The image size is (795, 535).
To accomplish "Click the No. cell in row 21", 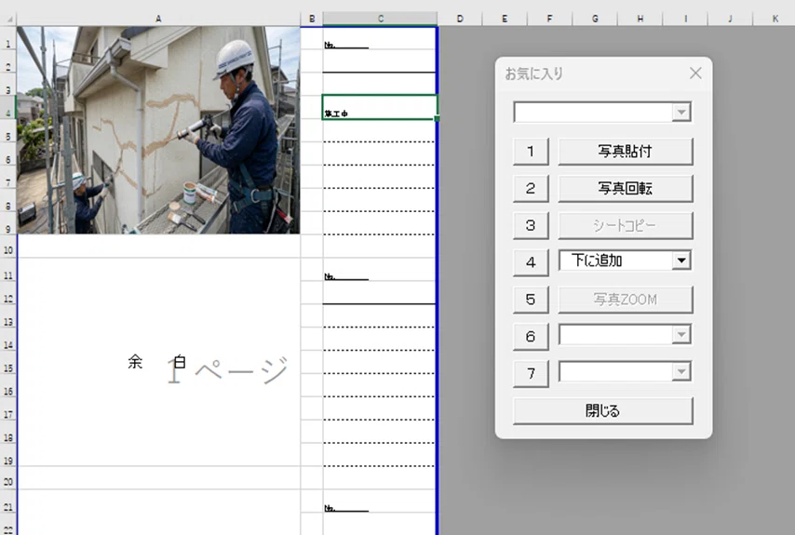I will coord(379,502).
